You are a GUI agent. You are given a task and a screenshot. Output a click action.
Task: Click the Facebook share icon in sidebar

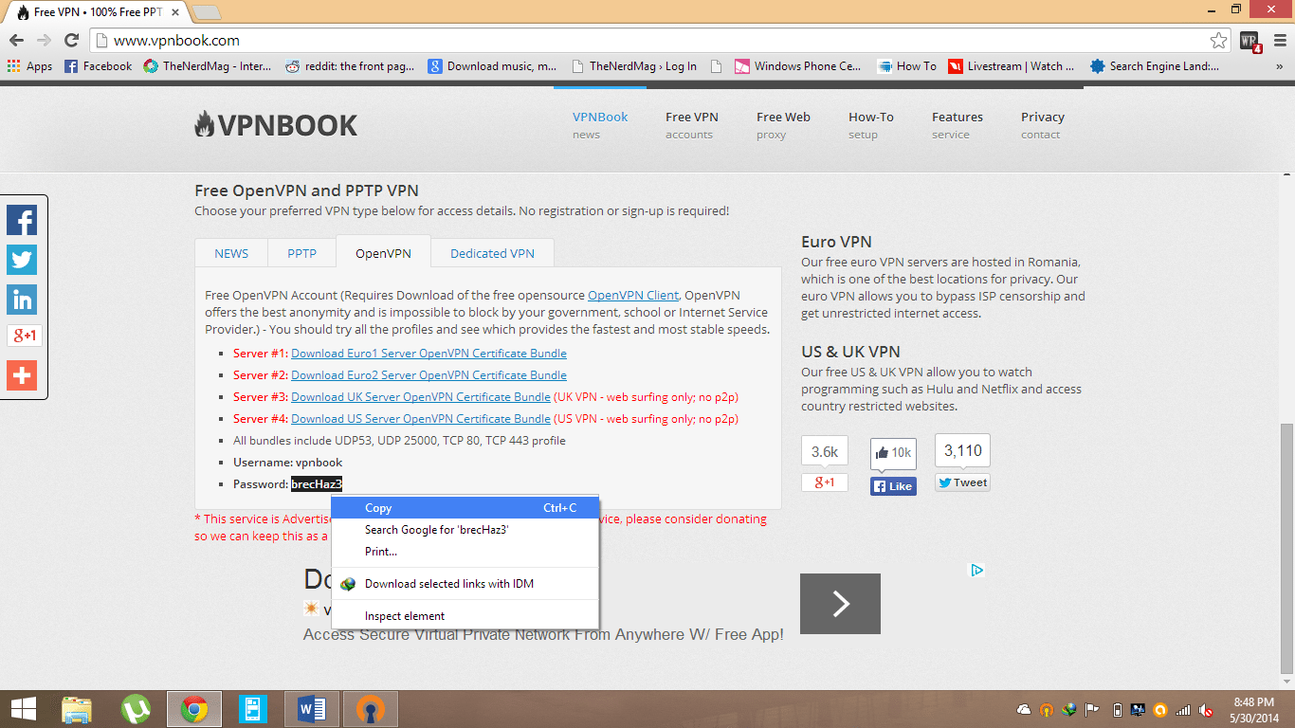coord(22,220)
